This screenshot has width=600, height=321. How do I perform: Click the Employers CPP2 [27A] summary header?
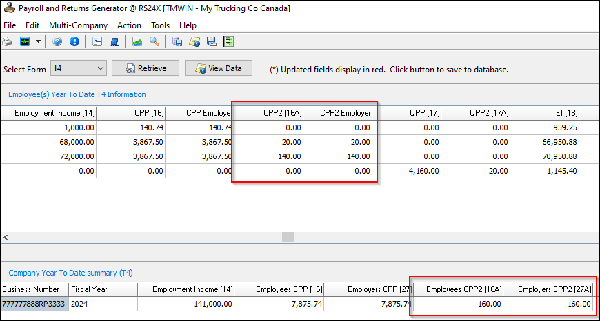click(x=548, y=289)
